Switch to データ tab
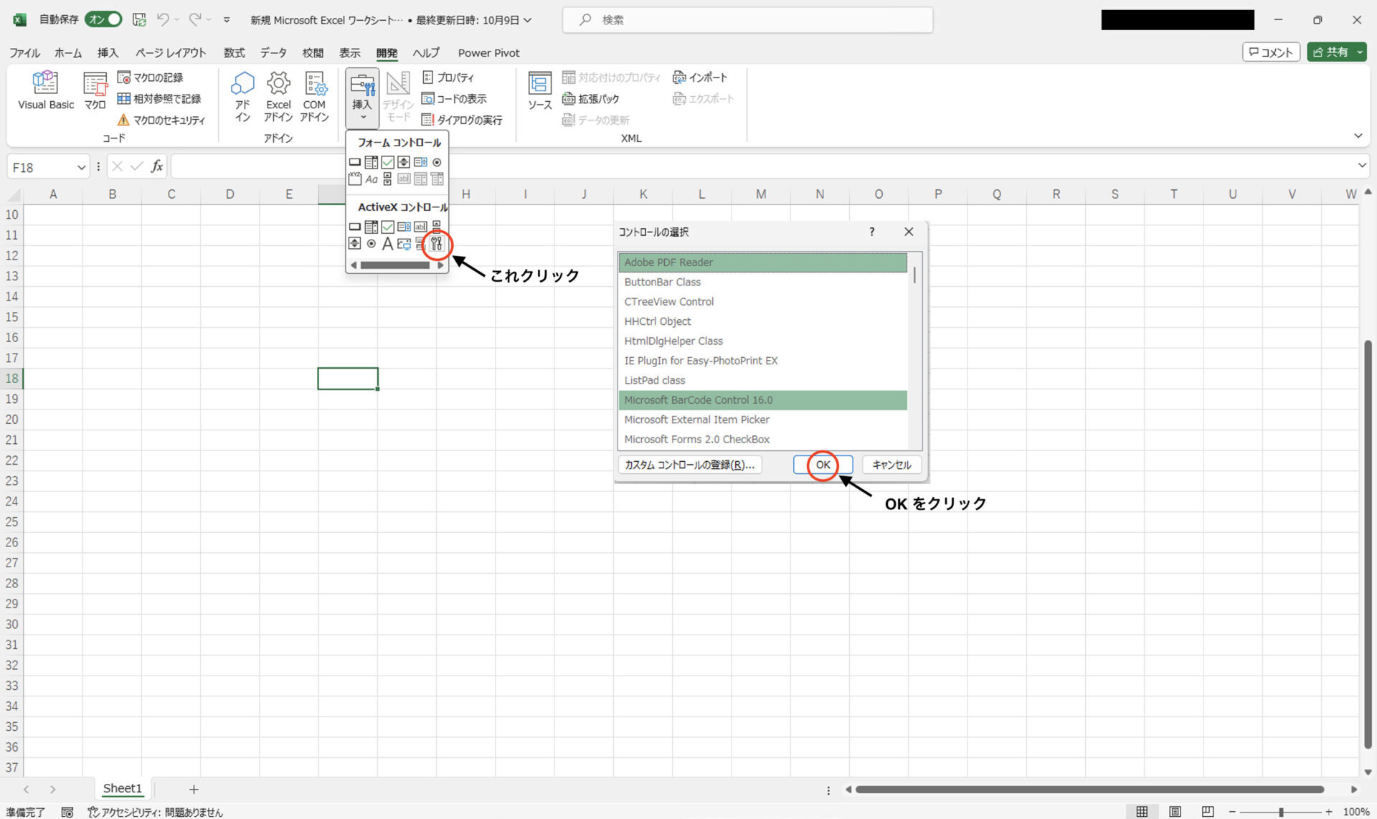 273,53
